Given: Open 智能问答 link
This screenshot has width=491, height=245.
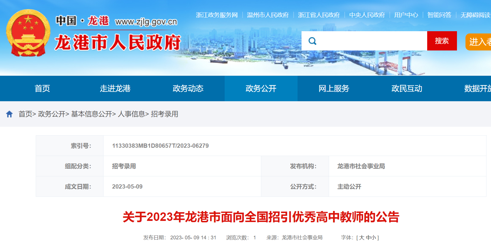Looking at the screenshot, I should click(x=439, y=15).
